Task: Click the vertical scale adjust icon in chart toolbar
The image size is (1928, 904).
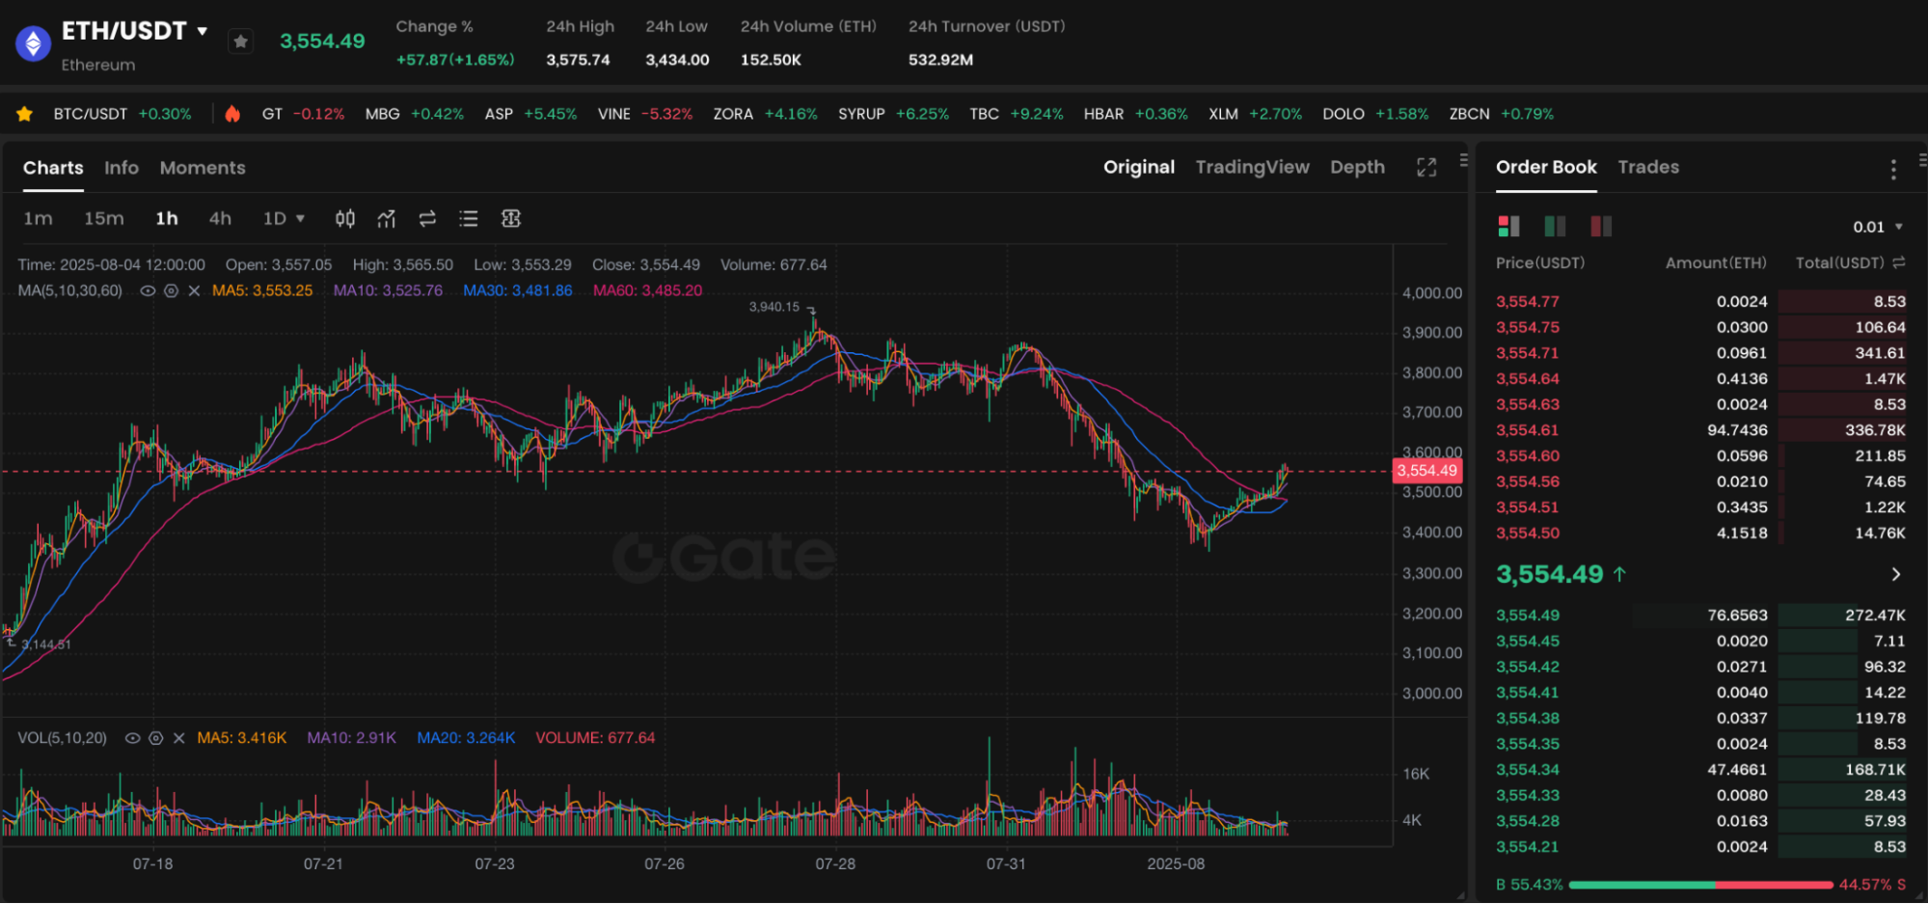Action: click(x=511, y=219)
